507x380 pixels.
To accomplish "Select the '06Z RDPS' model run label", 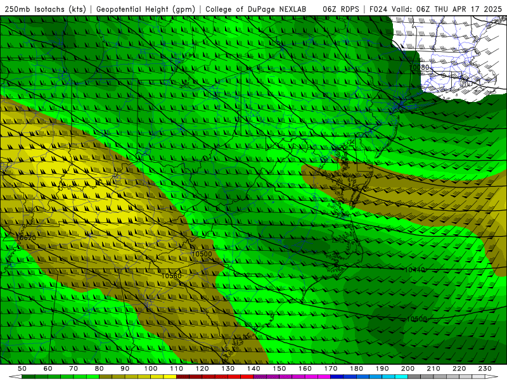I will coord(341,9).
